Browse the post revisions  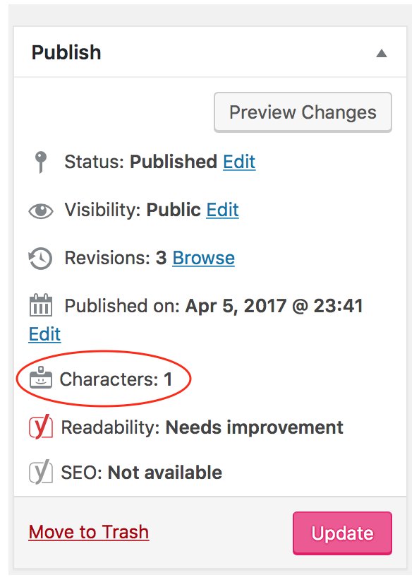click(x=204, y=258)
